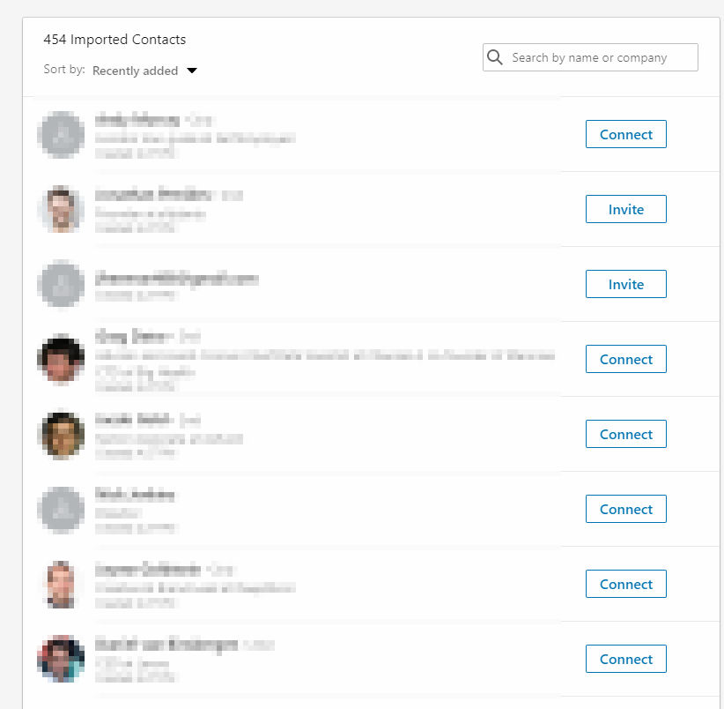Hit Connect on the fifth contact row
This screenshot has height=709, width=724.
[625, 435]
